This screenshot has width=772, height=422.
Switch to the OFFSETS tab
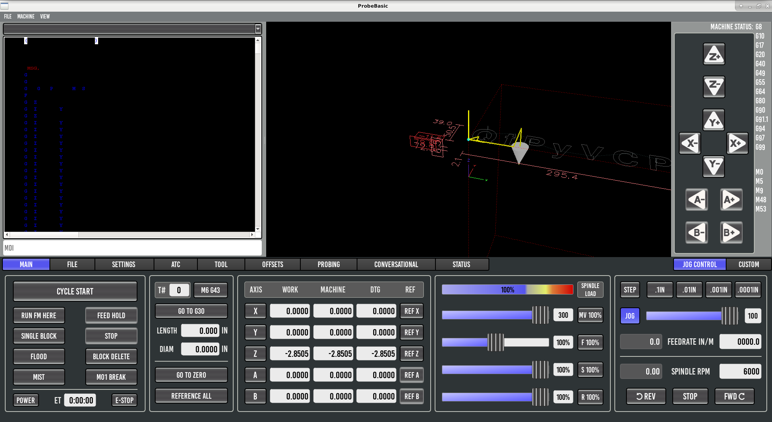273,264
